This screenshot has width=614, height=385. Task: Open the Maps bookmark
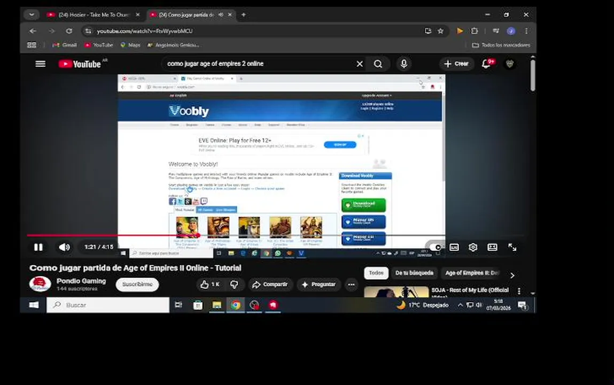coord(130,45)
